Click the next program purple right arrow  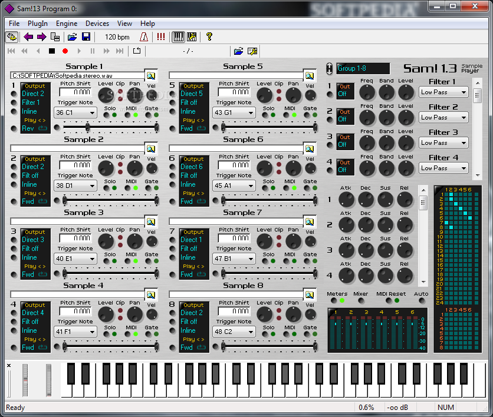click(x=41, y=37)
